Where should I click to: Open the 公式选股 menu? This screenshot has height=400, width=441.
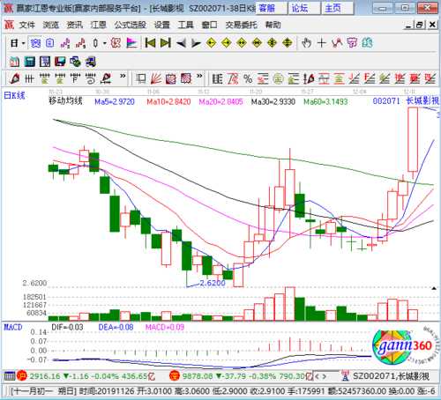tap(131, 26)
